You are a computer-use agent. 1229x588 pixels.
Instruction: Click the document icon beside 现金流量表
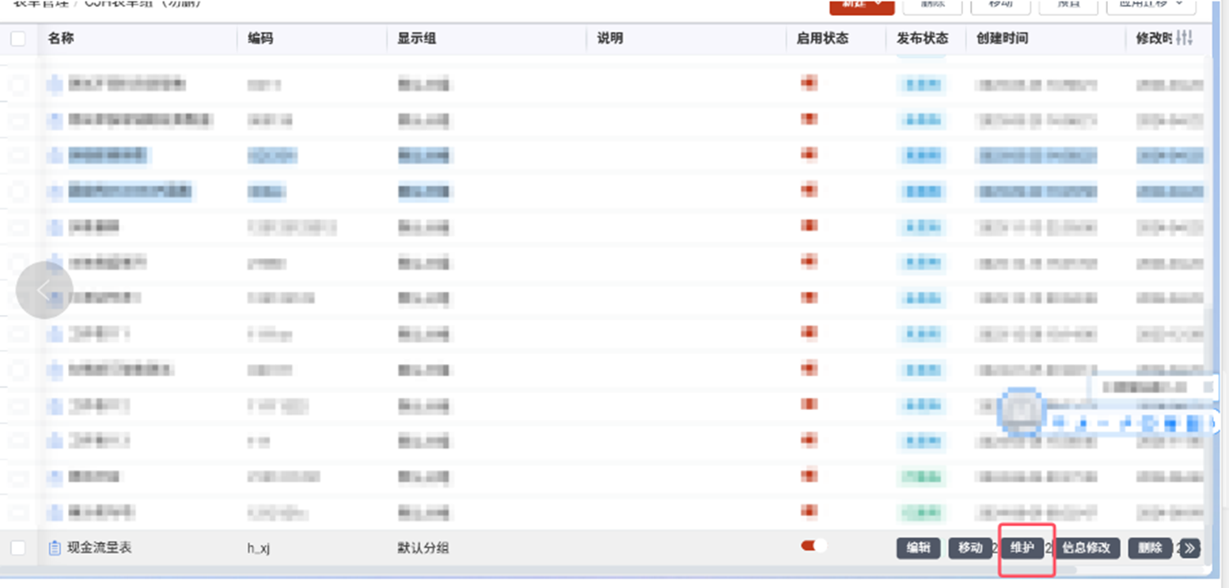54,545
